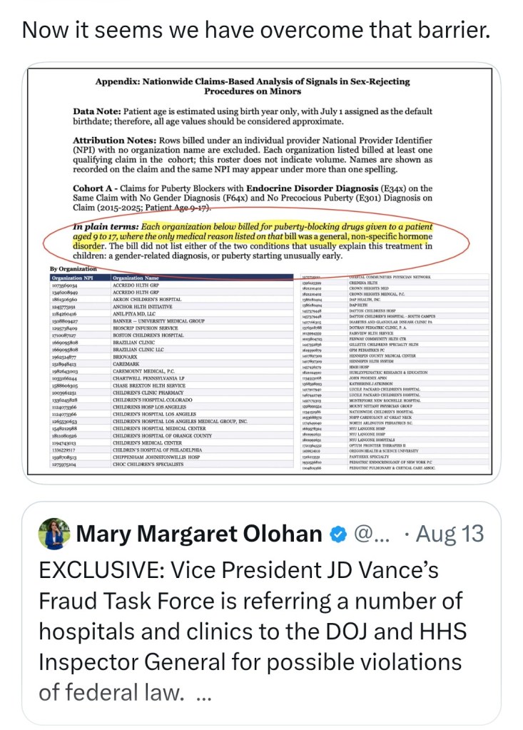Expand the quoted tweet's trailing ellipsis
Viewport: 523px width, 730px height.
[203, 695]
